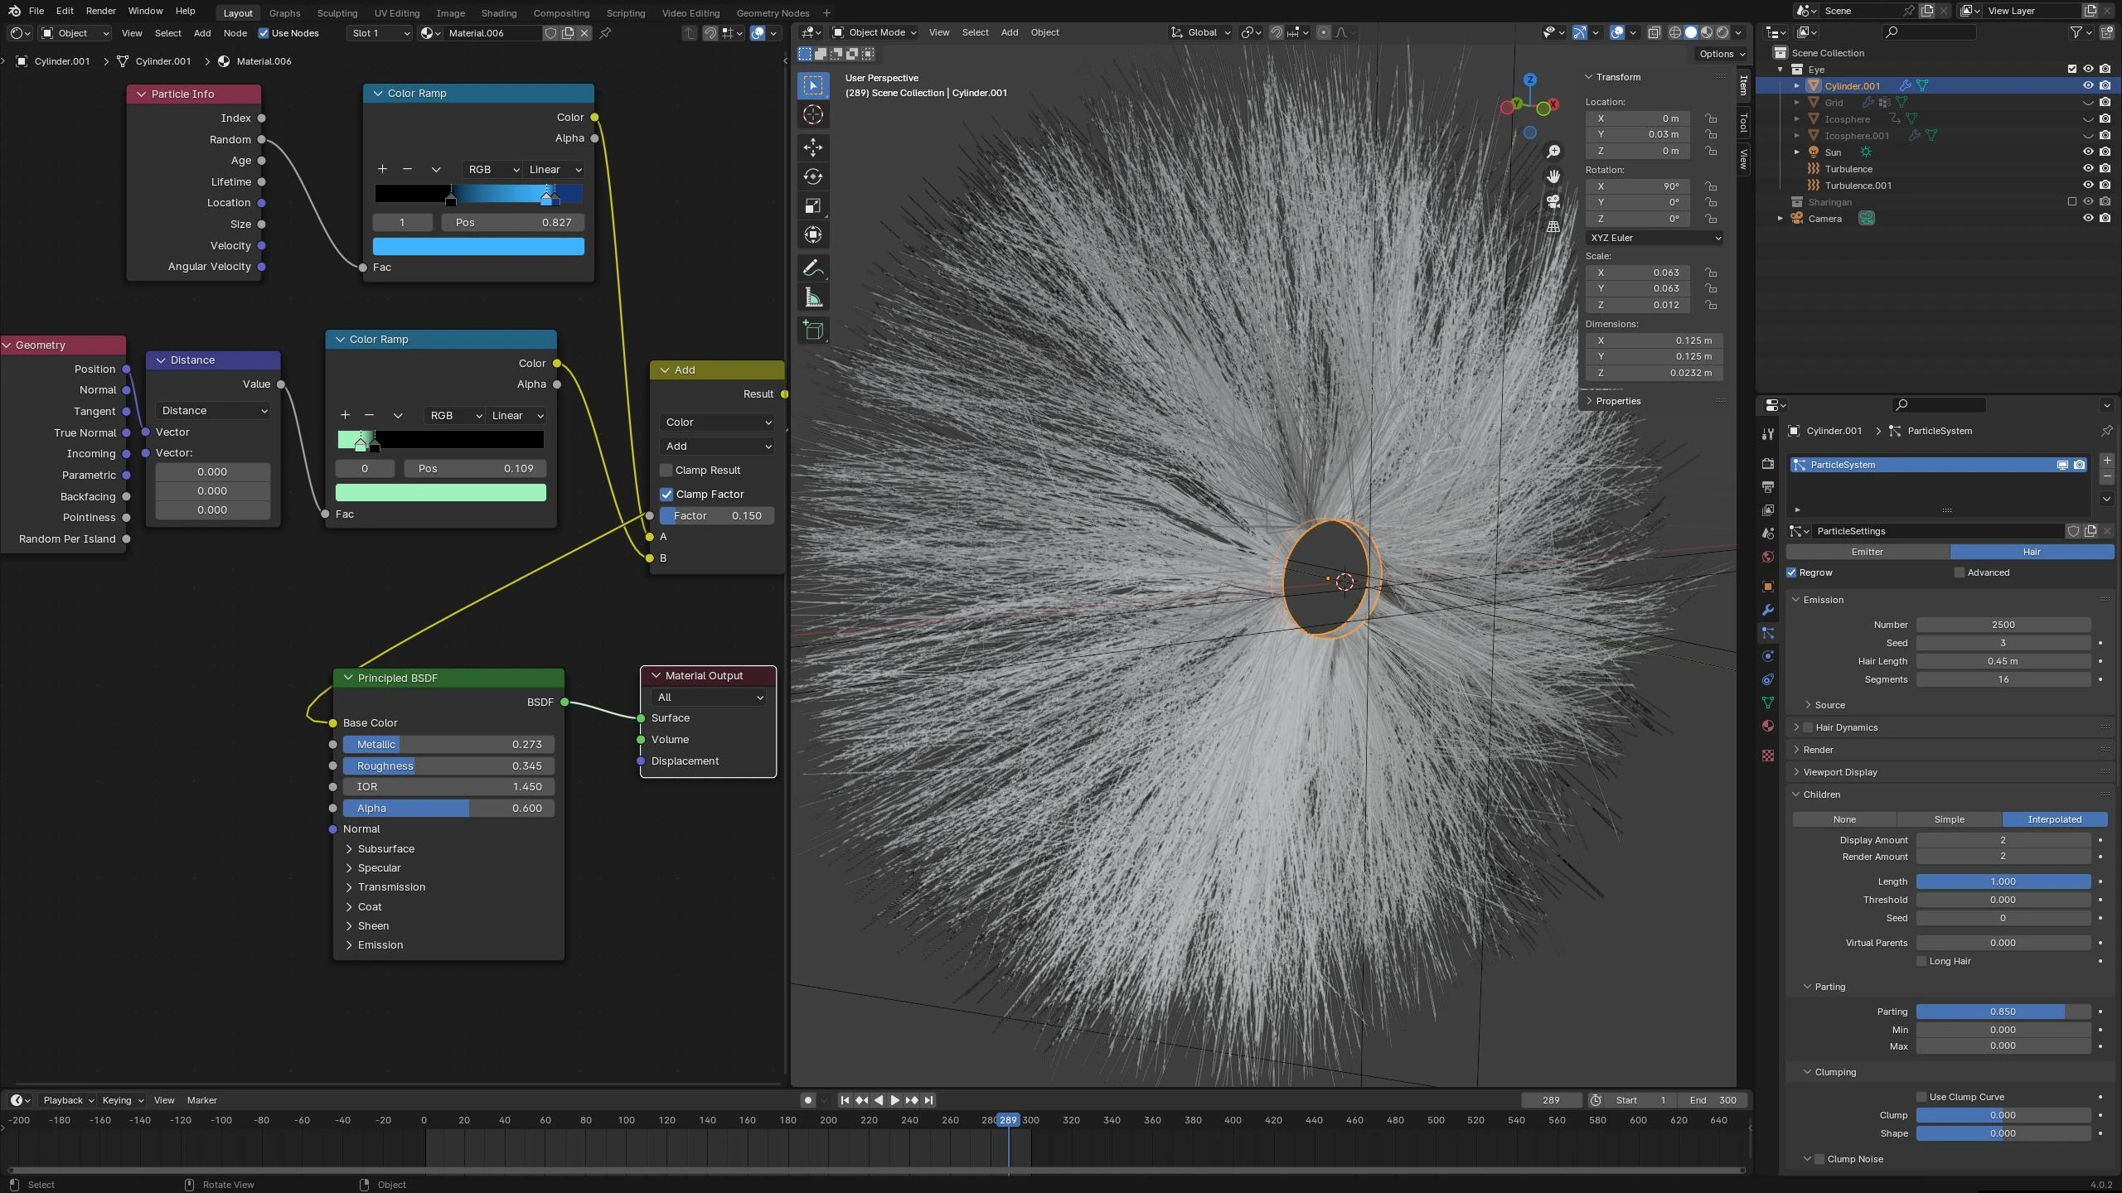Enable Clamp Result on the Add node
Viewport: 2122px width, 1193px height.
point(666,471)
